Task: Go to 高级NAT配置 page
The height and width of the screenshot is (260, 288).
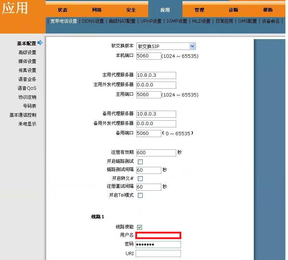Action: [x=122, y=21]
